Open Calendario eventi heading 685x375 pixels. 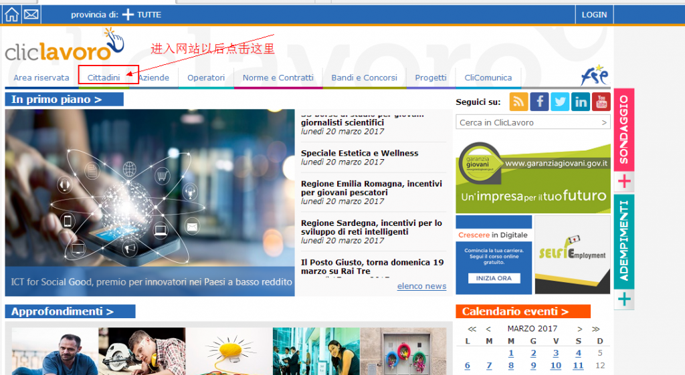pos(523,311)
